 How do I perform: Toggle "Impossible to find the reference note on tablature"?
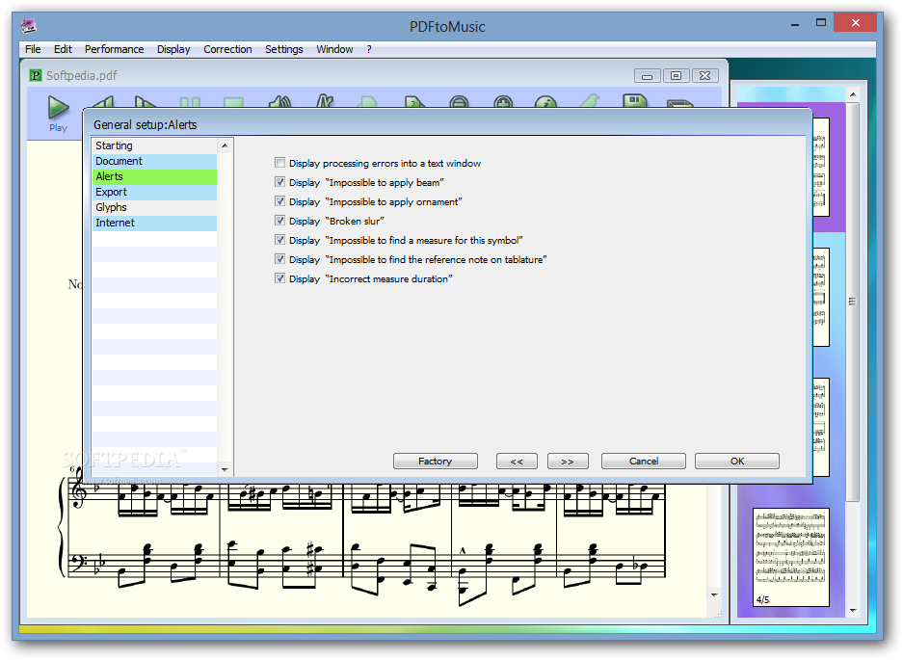(x=279, y=259)
